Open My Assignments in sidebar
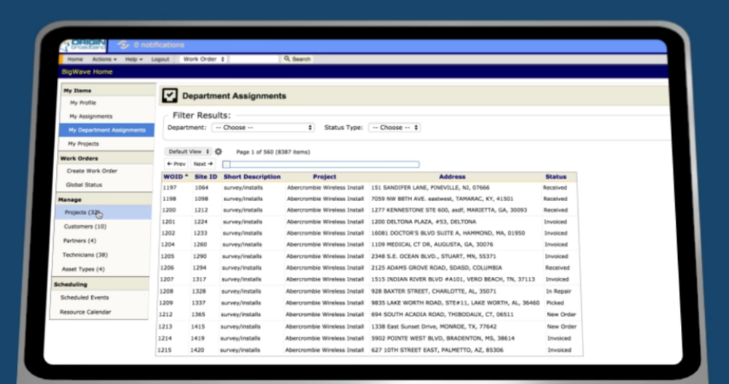The image size is (729, 384). point(90,117)
